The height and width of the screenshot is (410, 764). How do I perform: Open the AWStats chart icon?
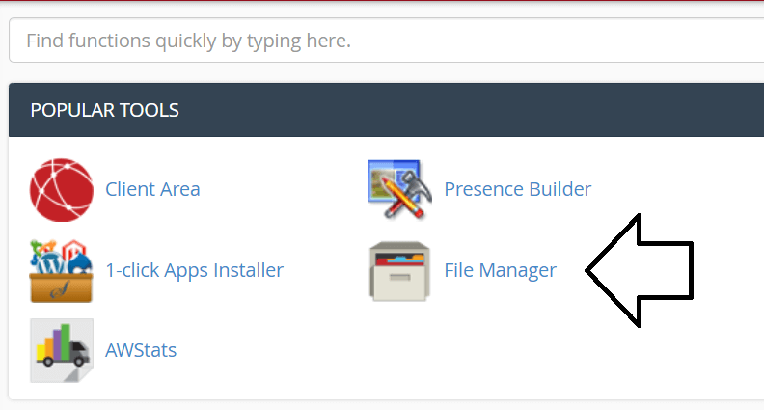(61, 350)
